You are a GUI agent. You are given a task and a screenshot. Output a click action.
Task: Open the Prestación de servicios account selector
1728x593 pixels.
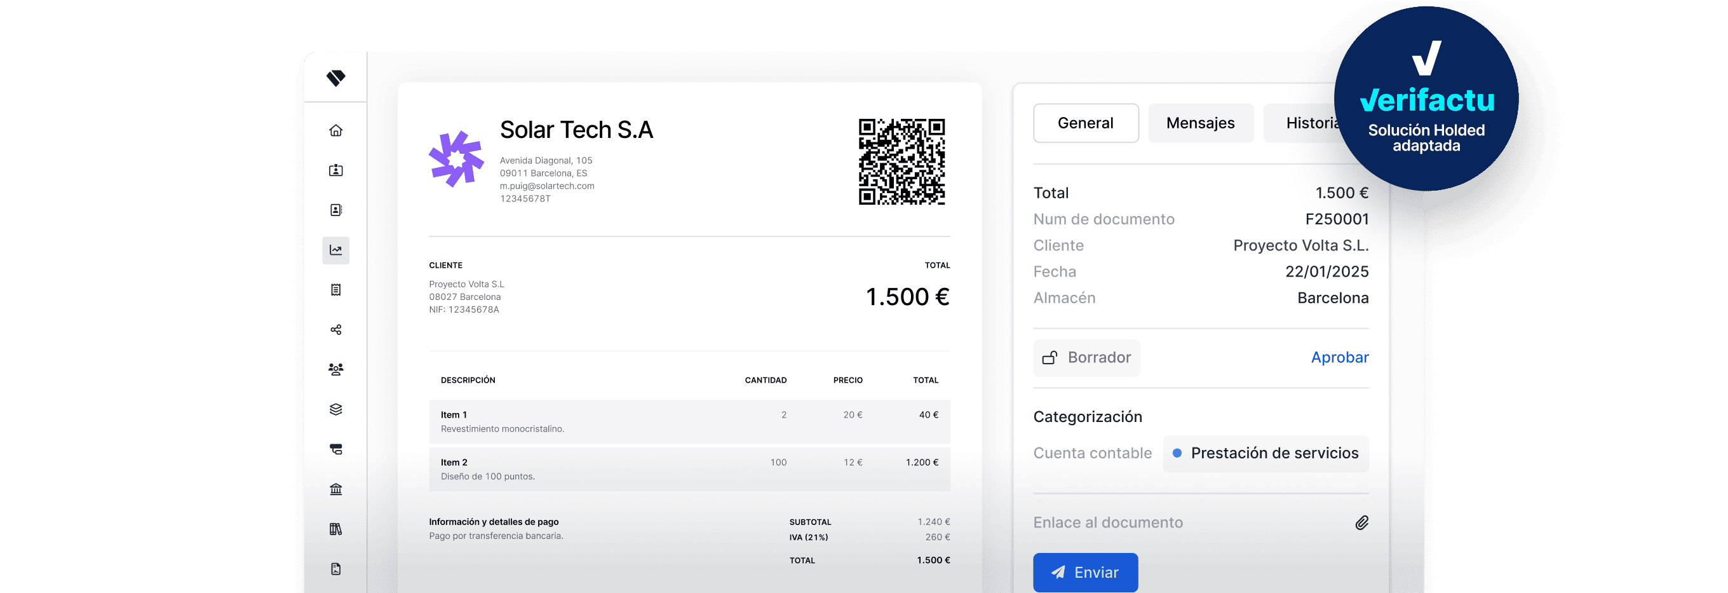coord(1265,453)
